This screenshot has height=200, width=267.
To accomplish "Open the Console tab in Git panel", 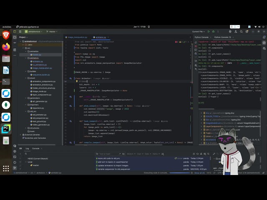I will [35, 148].
